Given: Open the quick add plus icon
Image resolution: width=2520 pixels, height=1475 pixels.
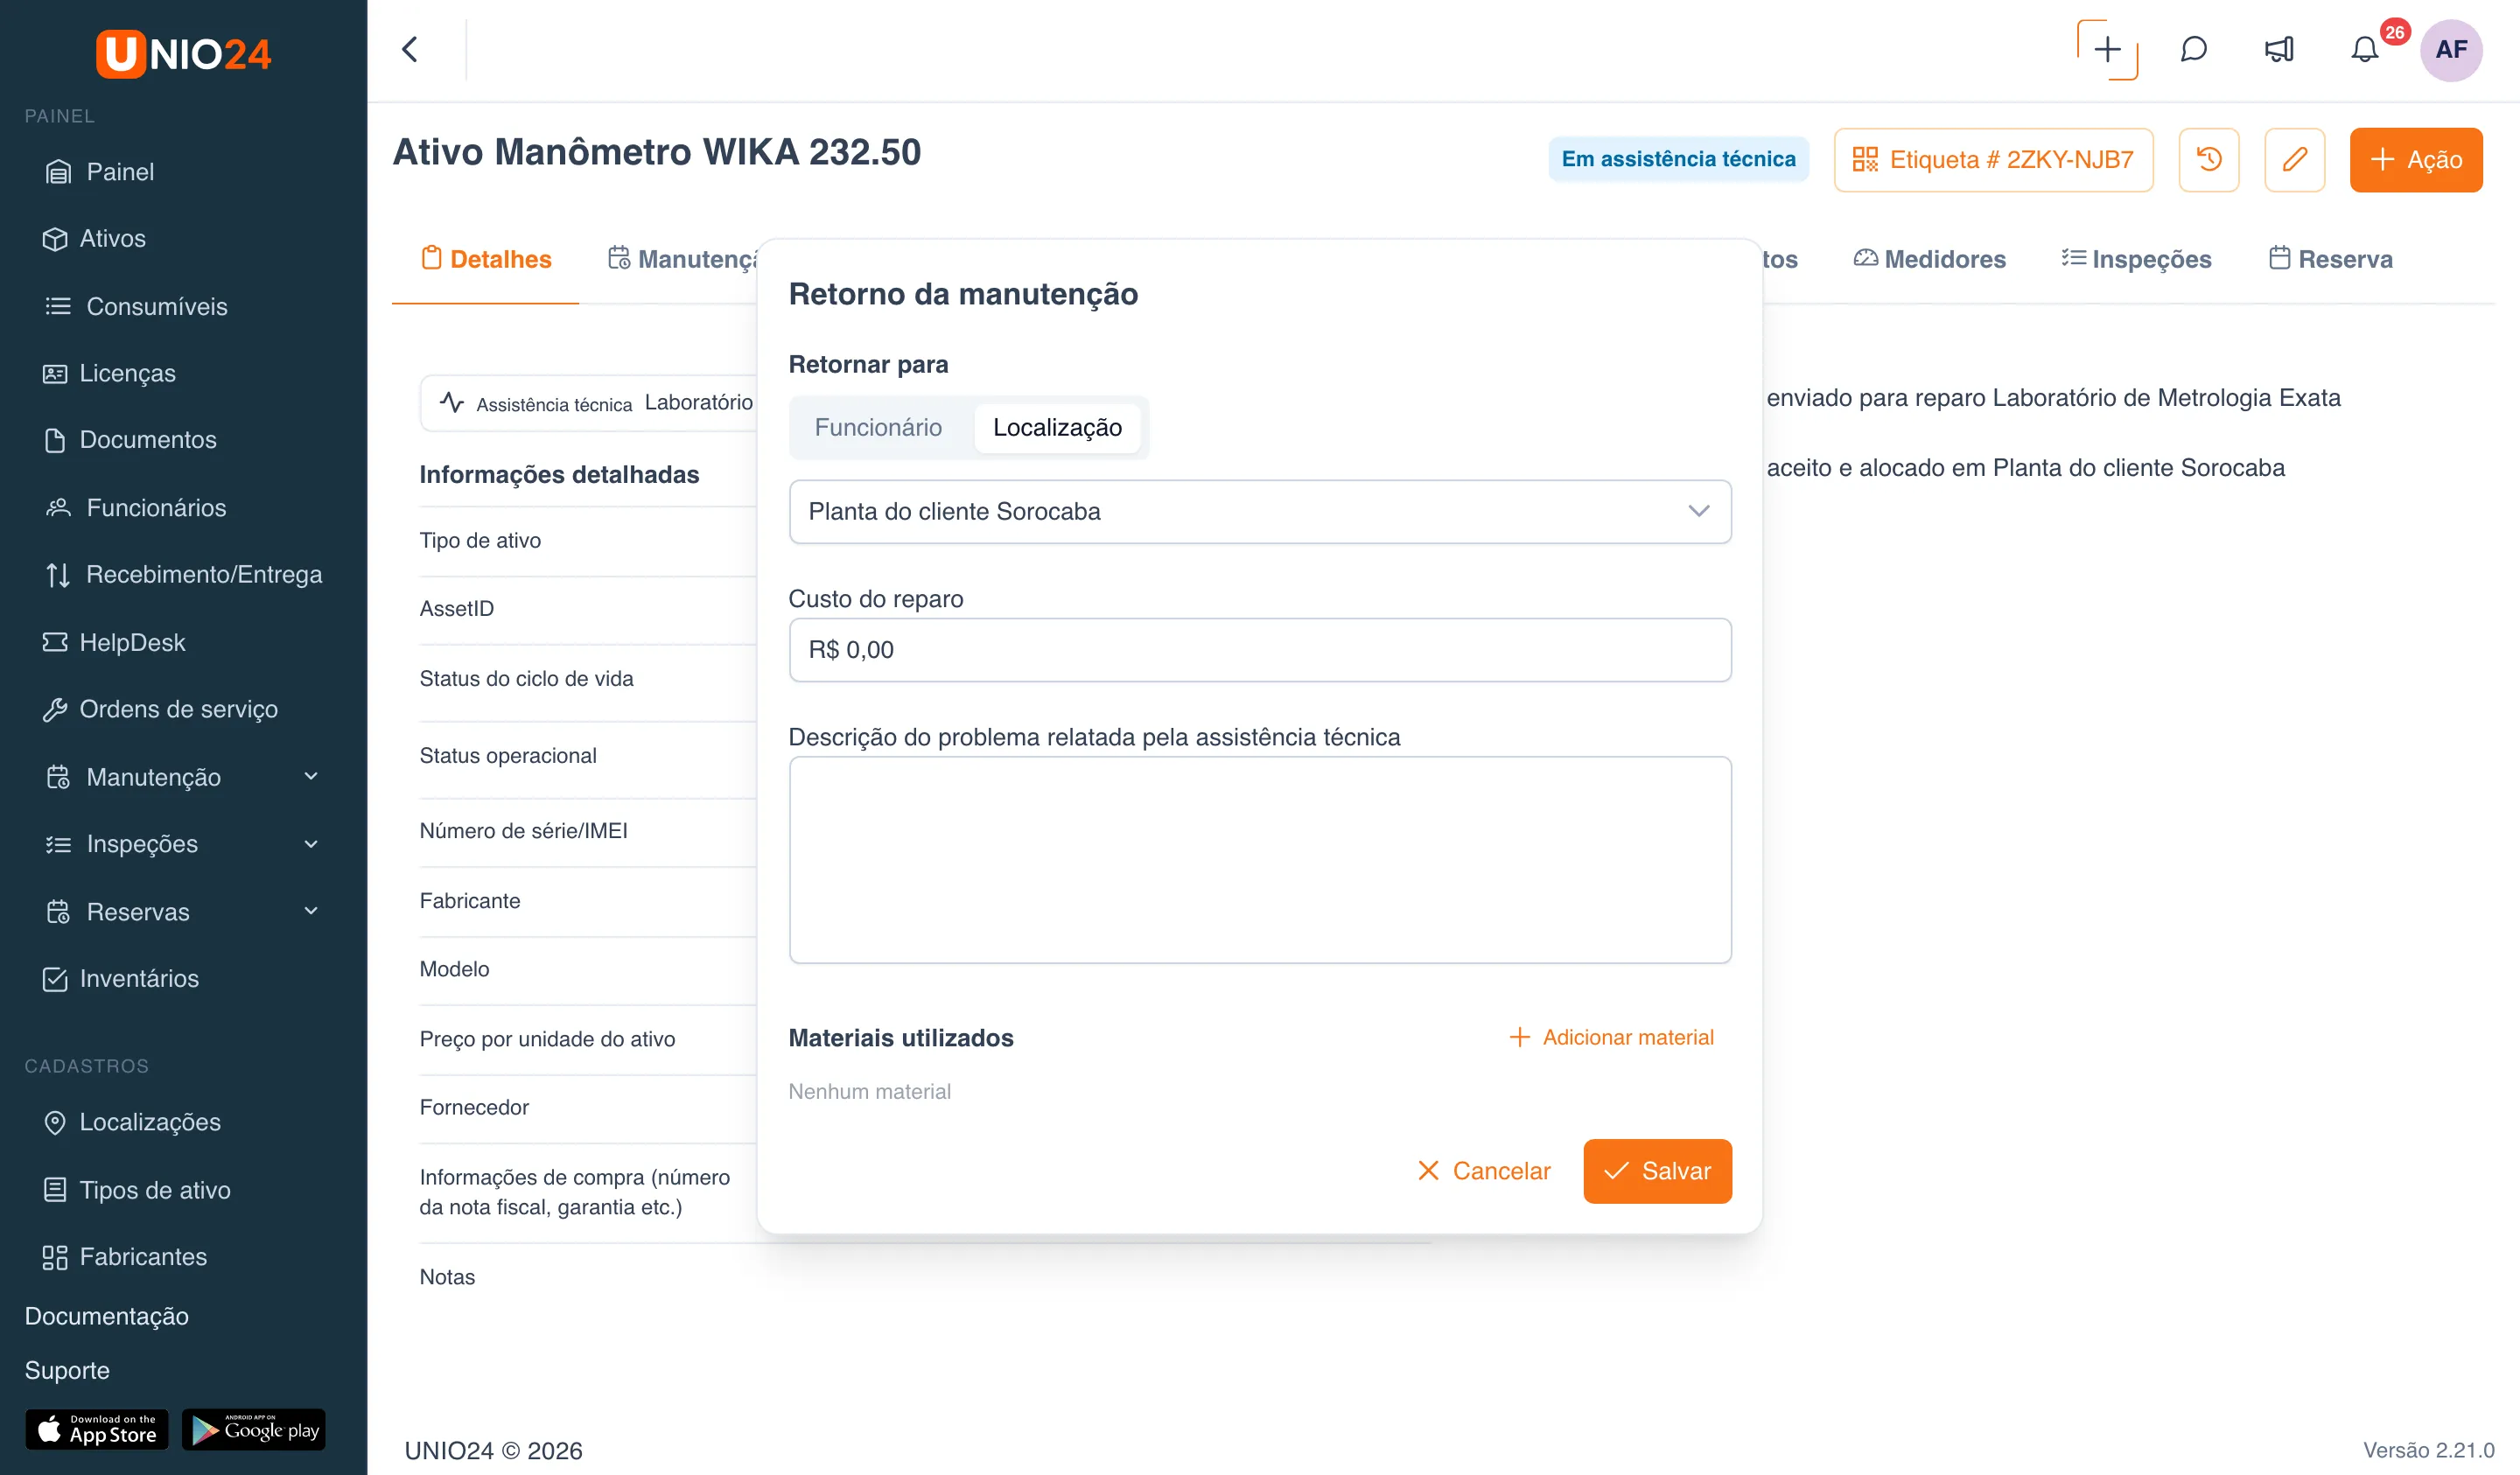Looking at the screenshot, I should [x=2107, y=49].
